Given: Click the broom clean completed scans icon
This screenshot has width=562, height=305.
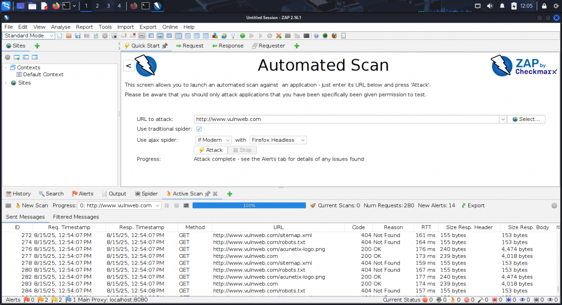Looking at the screenshot, I should click(x=313, y=205).
